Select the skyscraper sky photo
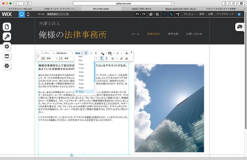 coord(169,108)
